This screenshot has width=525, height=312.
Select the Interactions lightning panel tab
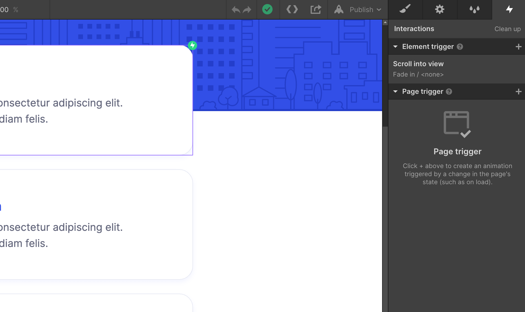tap(509, 9)
